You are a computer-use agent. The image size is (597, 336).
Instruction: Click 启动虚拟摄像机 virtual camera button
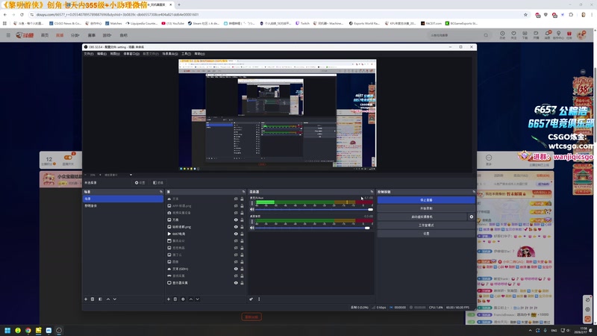[x=422, y=217]
